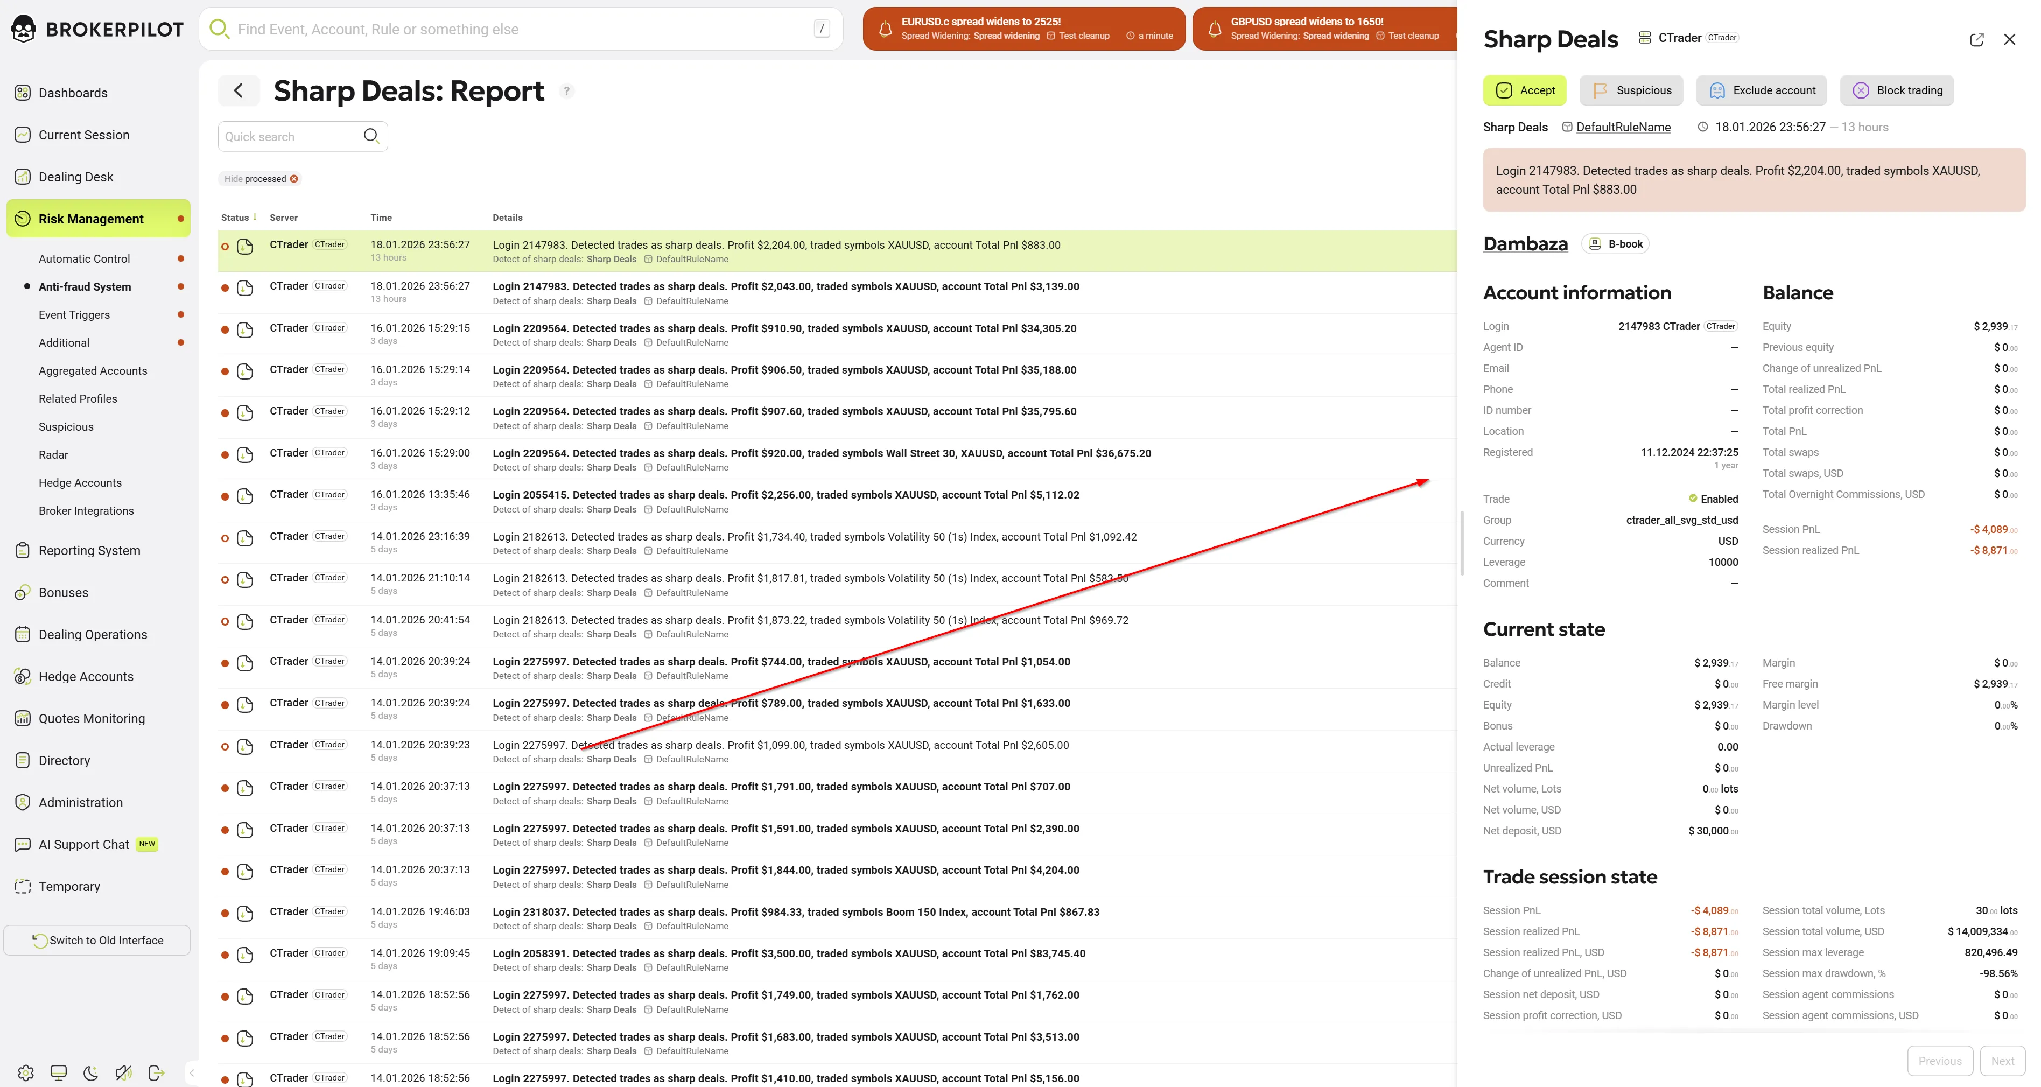This screenshot has width=2041, height=1087.
Task: Open Reporting System menu item
Action: [x=89, y=551]
